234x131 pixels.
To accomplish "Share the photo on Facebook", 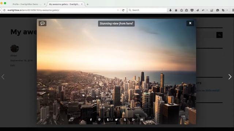I will [91, 120].
